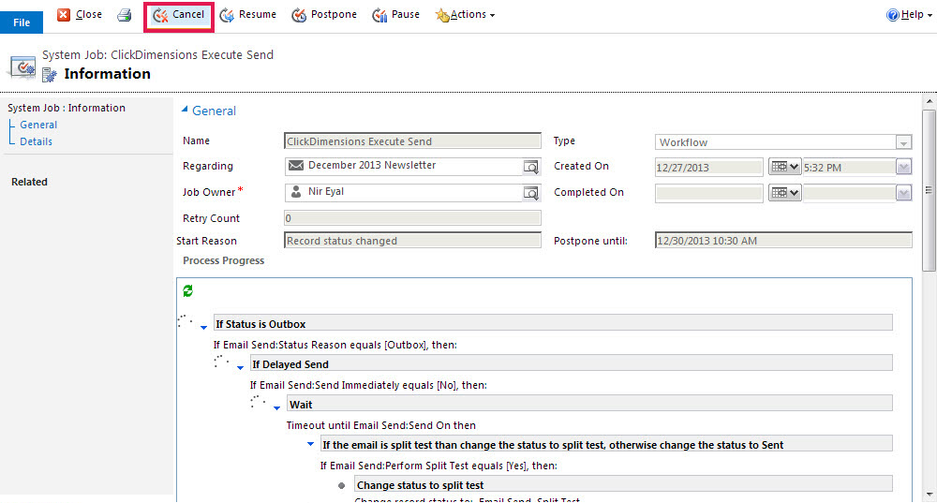Open the December 2013 Newsletter record
The width and height of the screenshot is (937, 503).
(372, 165)
